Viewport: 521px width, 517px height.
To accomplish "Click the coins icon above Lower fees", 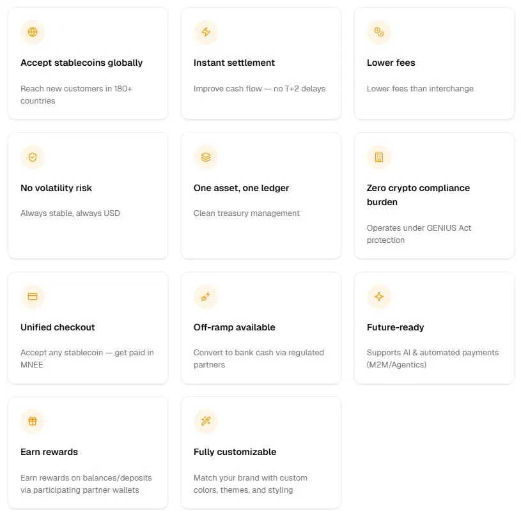I will point(379,32).
